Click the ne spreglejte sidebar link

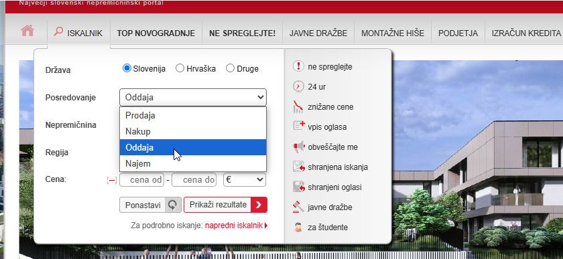point(330,67)
